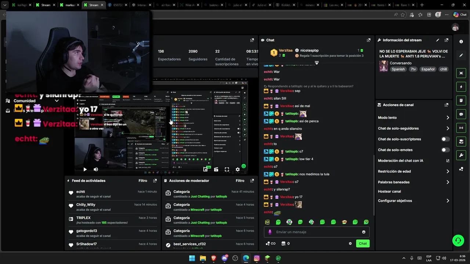
Task: Click the message input field
Action: [x=317, y=232]
